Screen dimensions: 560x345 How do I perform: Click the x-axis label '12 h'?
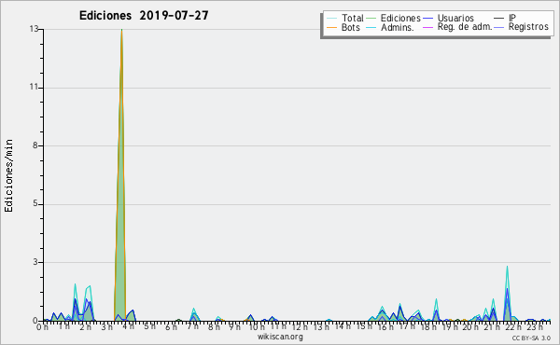pyautogui.click(x=300, y=326)
